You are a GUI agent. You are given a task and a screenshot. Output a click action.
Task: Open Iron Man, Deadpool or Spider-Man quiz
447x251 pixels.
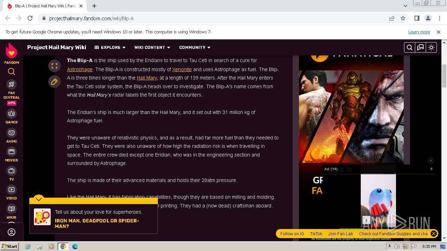point(97,223)
